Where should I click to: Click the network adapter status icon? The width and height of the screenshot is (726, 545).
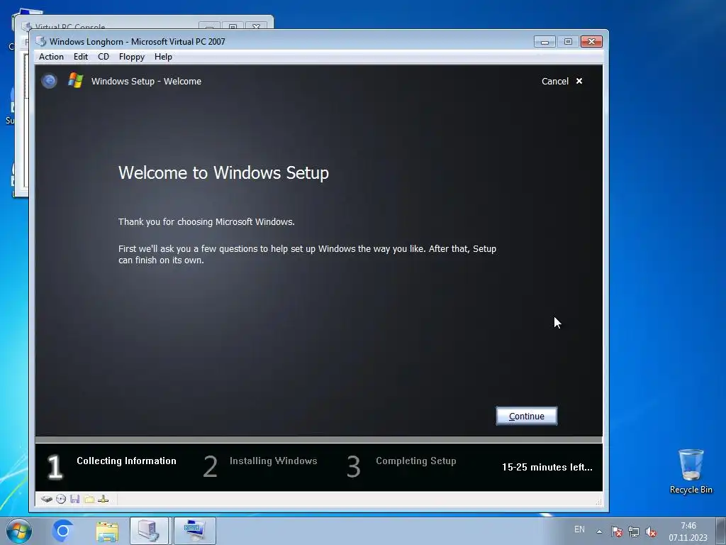pos(104,499)
